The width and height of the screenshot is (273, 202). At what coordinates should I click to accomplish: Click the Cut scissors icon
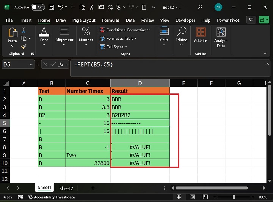pos(24,30)
